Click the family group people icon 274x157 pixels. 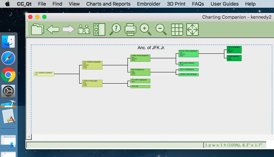pos(84,29)
